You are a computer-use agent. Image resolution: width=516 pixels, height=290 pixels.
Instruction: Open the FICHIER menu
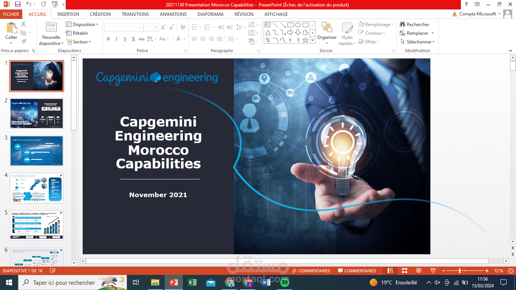point(11,14)
